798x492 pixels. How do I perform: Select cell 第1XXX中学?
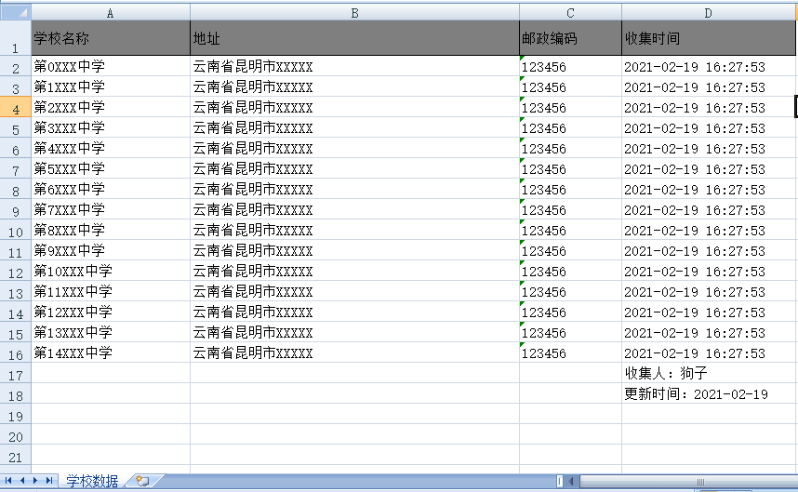[x=111, y=86]
